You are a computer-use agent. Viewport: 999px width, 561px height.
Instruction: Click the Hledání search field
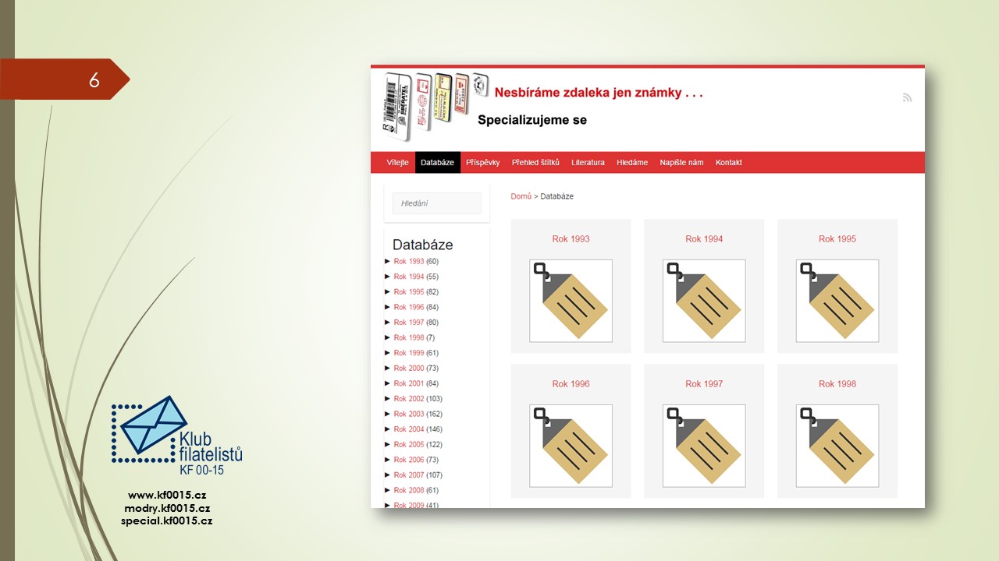436,203
